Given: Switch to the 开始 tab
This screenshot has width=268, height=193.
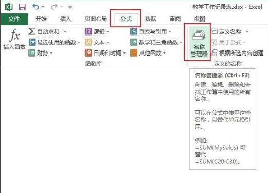Looking at the screenshot, I should pyautogui.click(x=41, y=19).
